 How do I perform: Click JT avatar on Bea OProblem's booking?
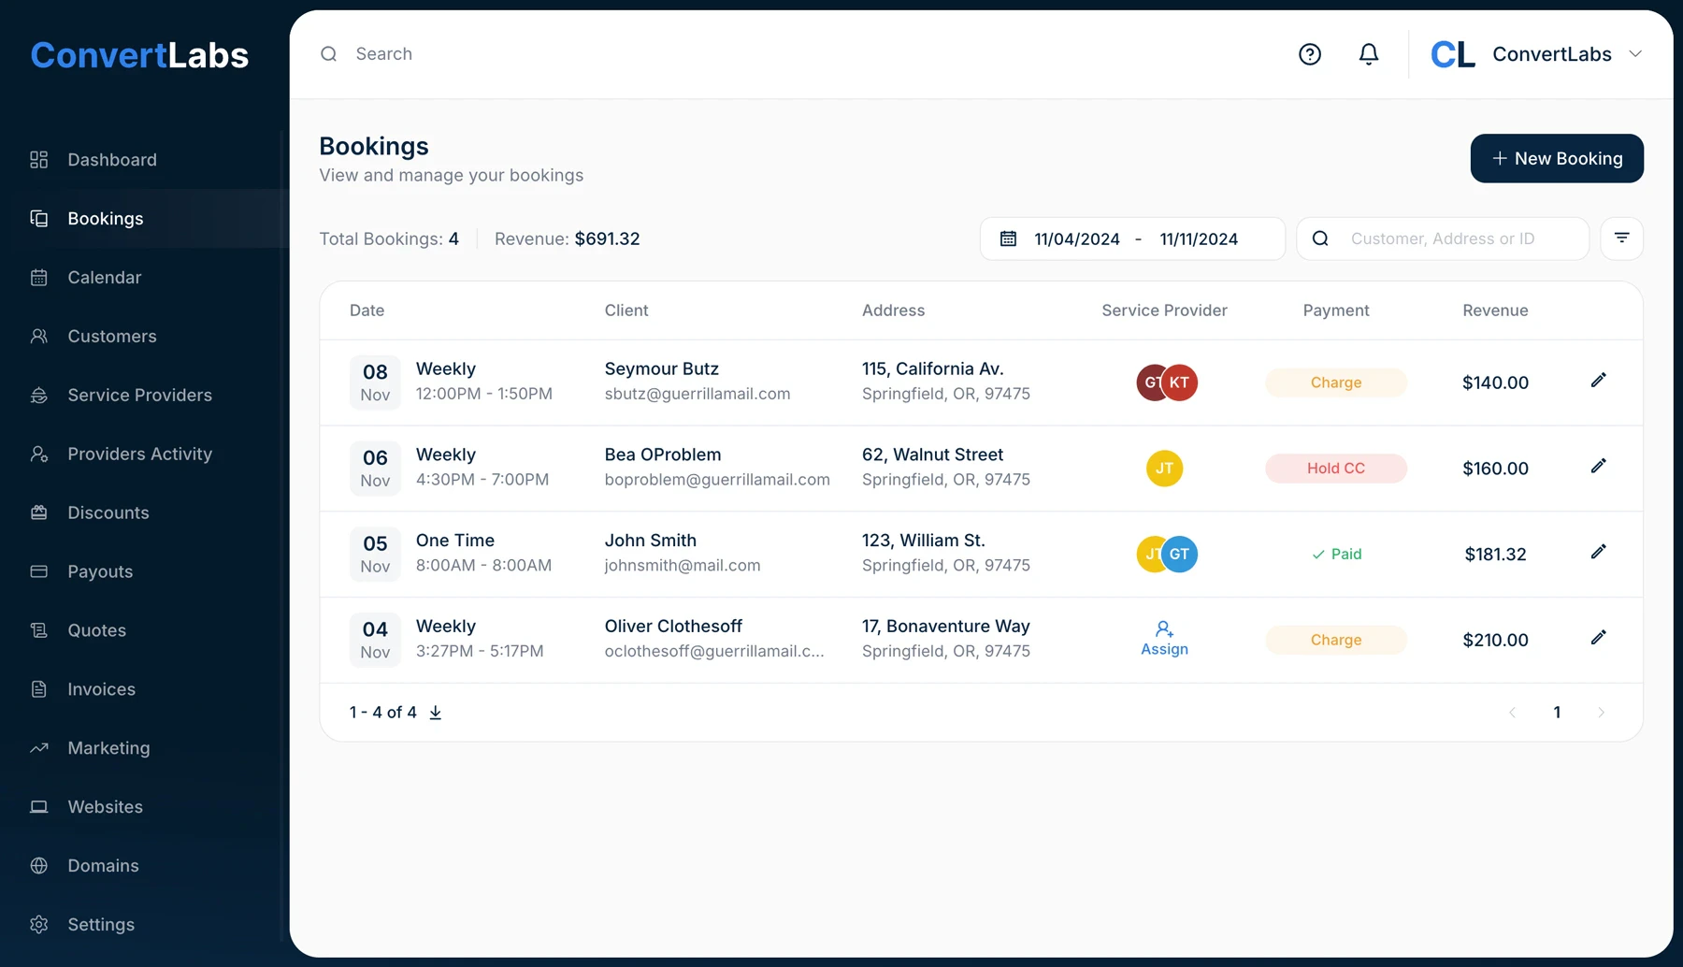(x=1164, y=468)
